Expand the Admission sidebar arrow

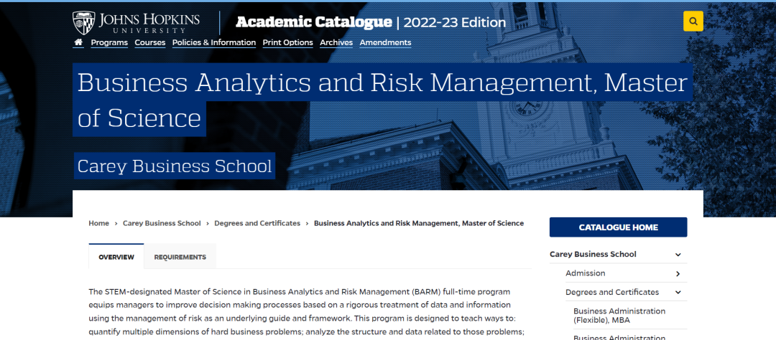pyautogui.click(x=678, y=274)
